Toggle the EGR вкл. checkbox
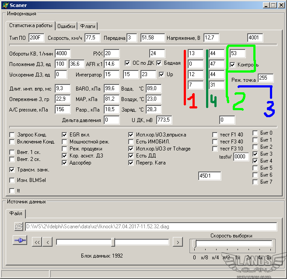Screen dimensions: 287x279 (x=65, y=135)
